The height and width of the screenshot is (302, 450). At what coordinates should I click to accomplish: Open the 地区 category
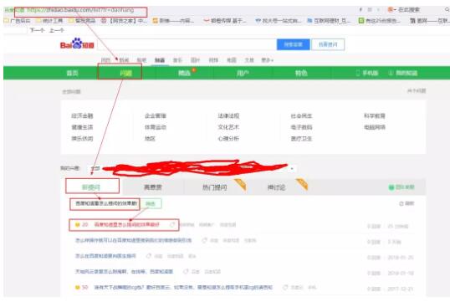tap(150, 138)
